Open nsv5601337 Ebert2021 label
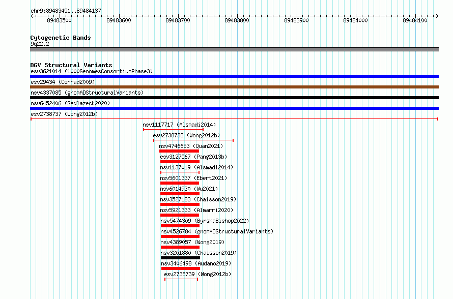This screenshot has height=299, width=453. pyautogui.click(x=193, y=178)
